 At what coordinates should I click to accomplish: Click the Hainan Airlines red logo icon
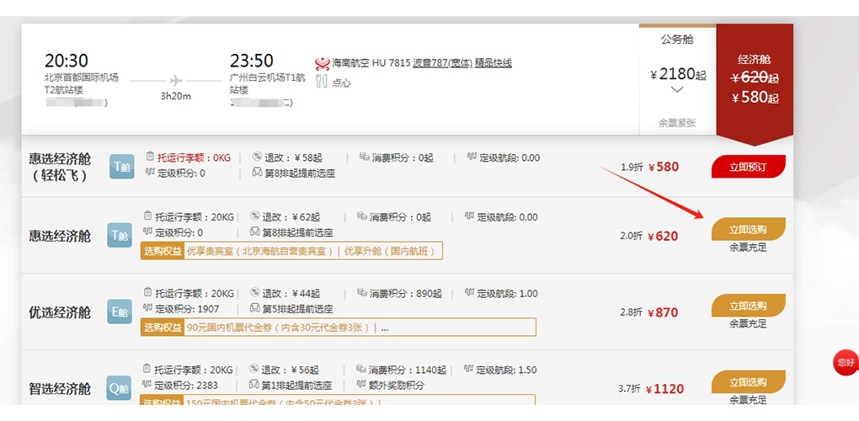(x=322, y=63)
